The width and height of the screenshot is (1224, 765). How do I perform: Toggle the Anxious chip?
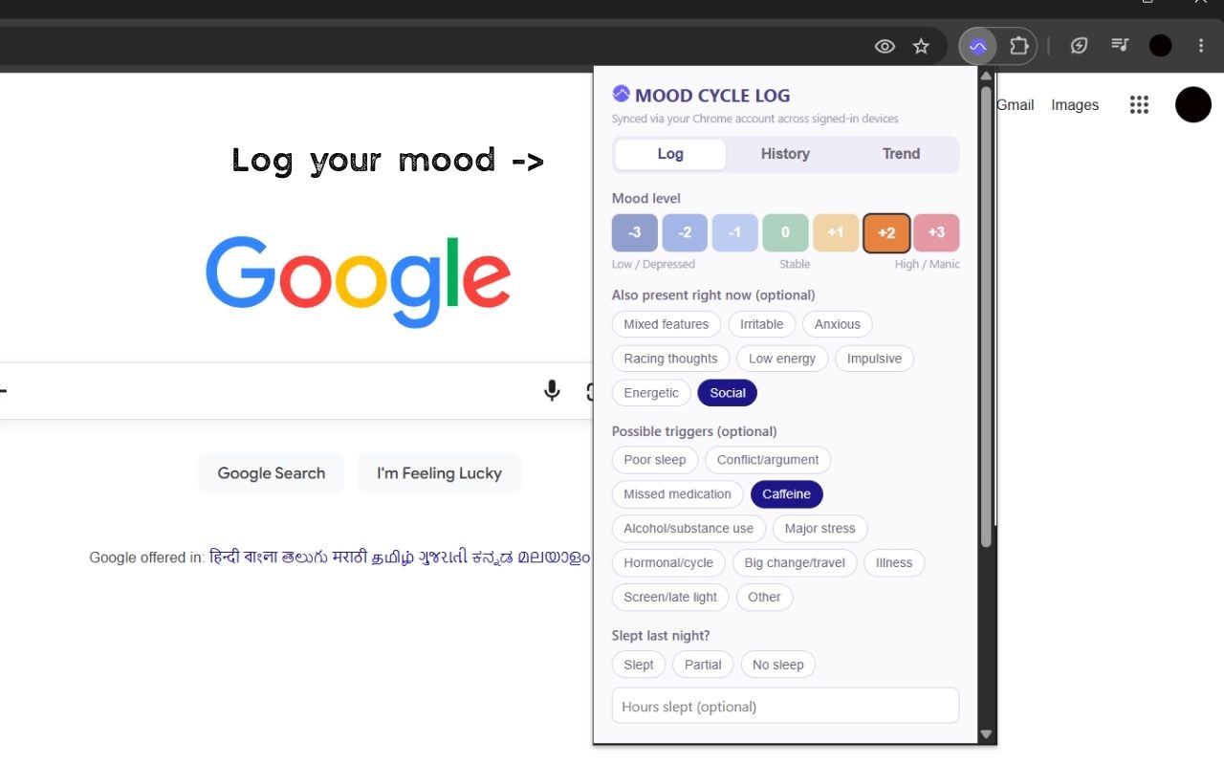tap(838, 324)
